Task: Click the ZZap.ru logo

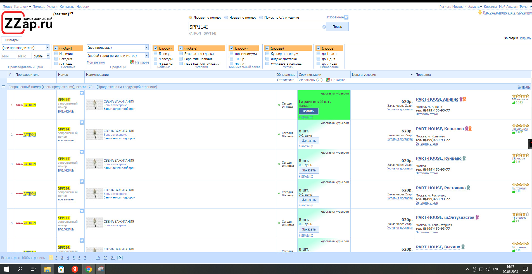Action: tap(27, 23)
